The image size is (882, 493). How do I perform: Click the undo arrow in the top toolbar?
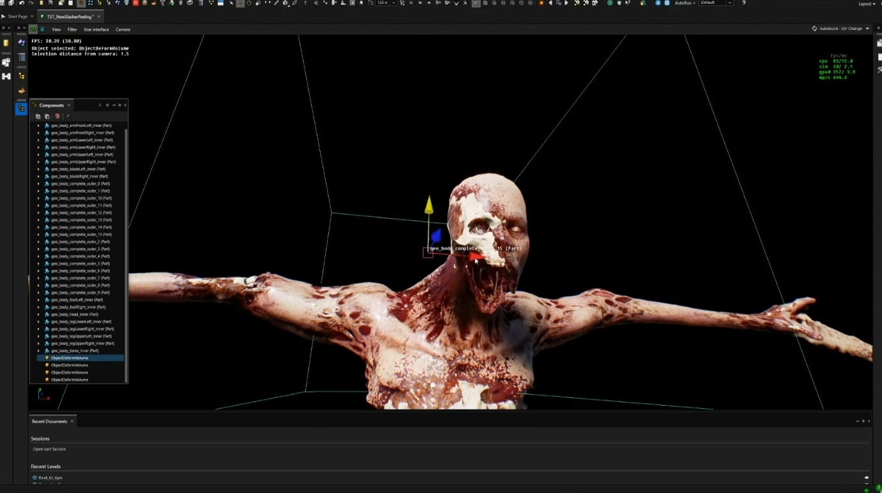click(22, 3)
